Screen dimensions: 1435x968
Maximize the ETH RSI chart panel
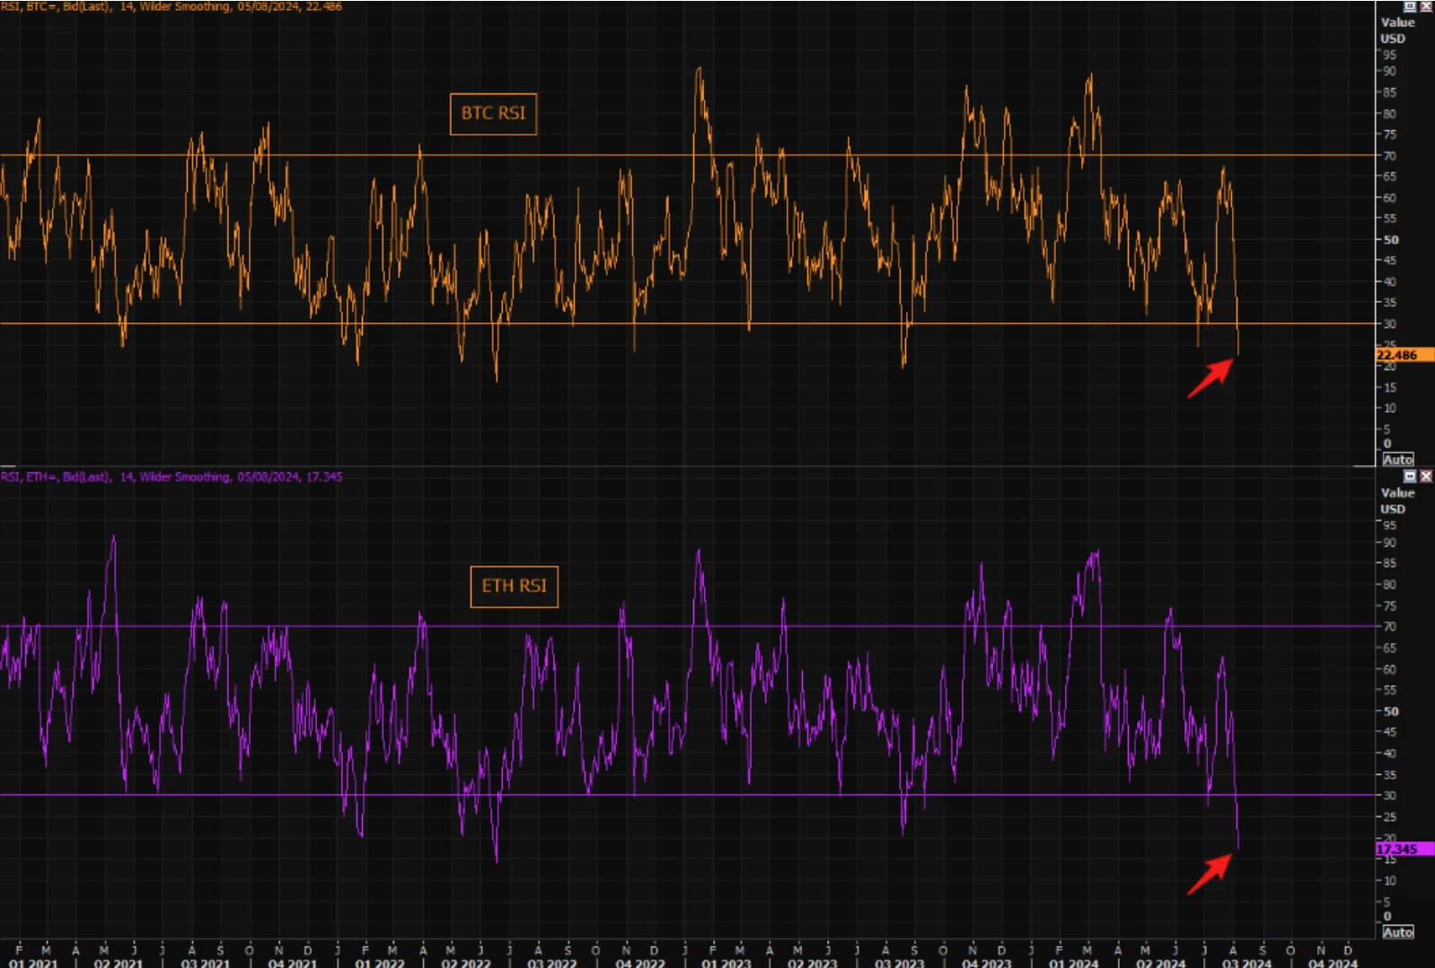(1409, 477)
